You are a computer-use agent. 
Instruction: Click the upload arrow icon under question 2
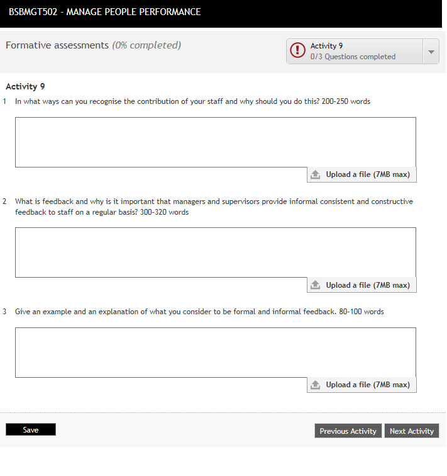point(316,285)
